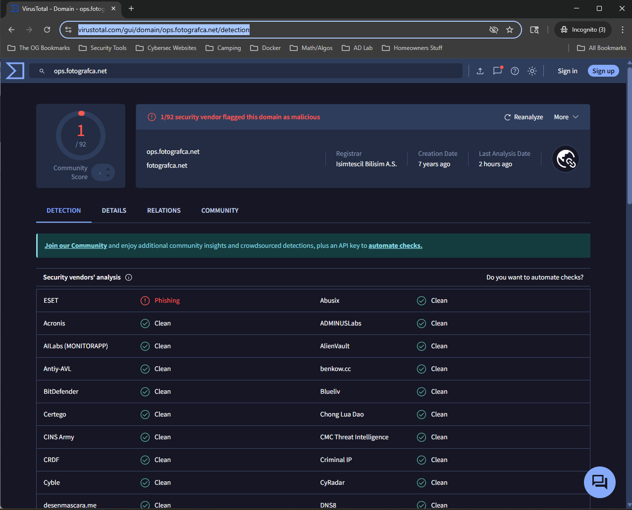Viewport: 632px width, 510px height.
Task: Open the All Bookmarks folder
Action: (x=601, y=47)
